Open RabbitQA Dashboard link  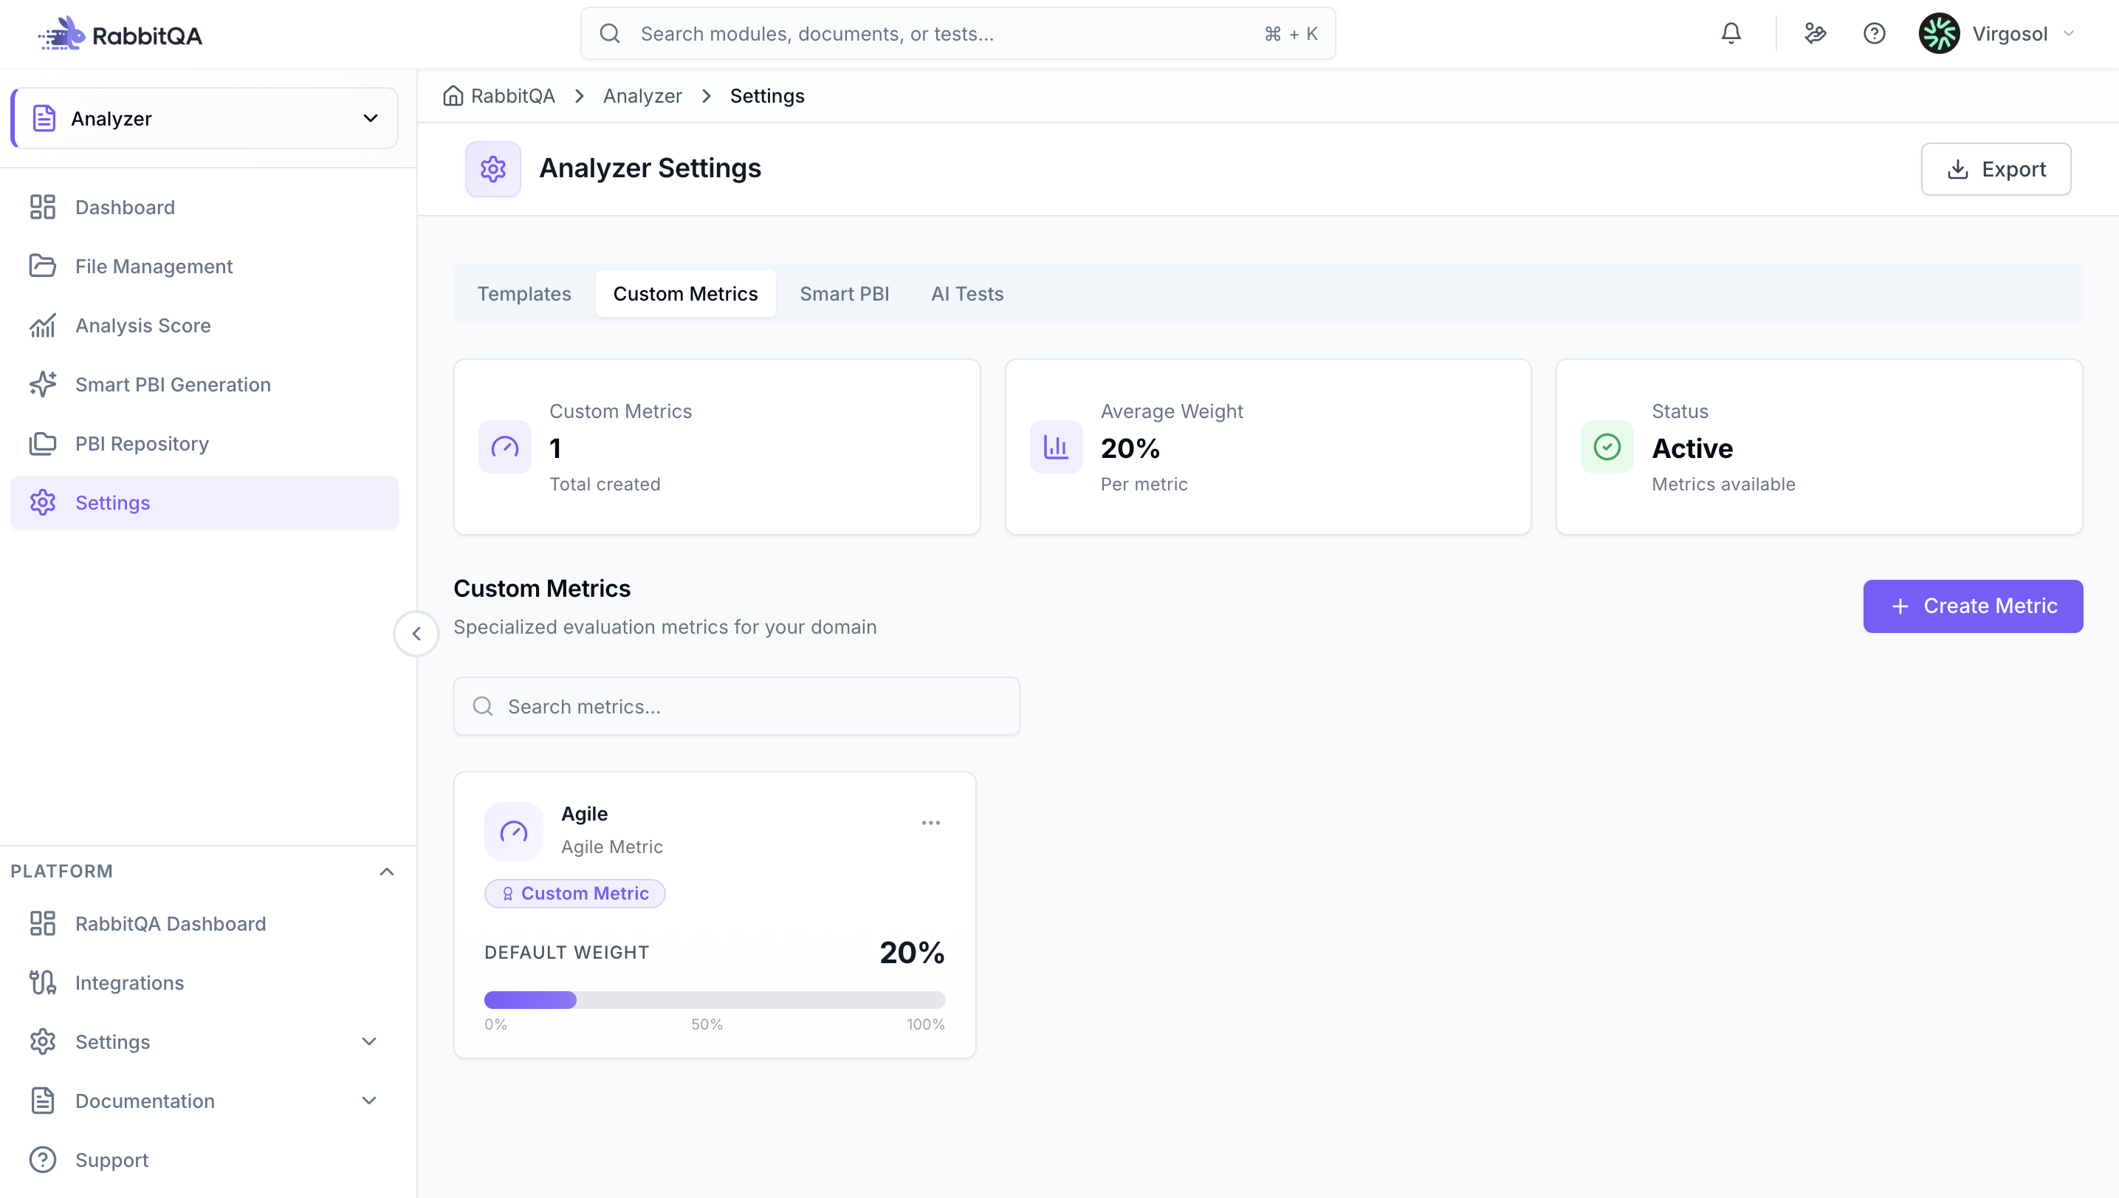click(205, 923)
